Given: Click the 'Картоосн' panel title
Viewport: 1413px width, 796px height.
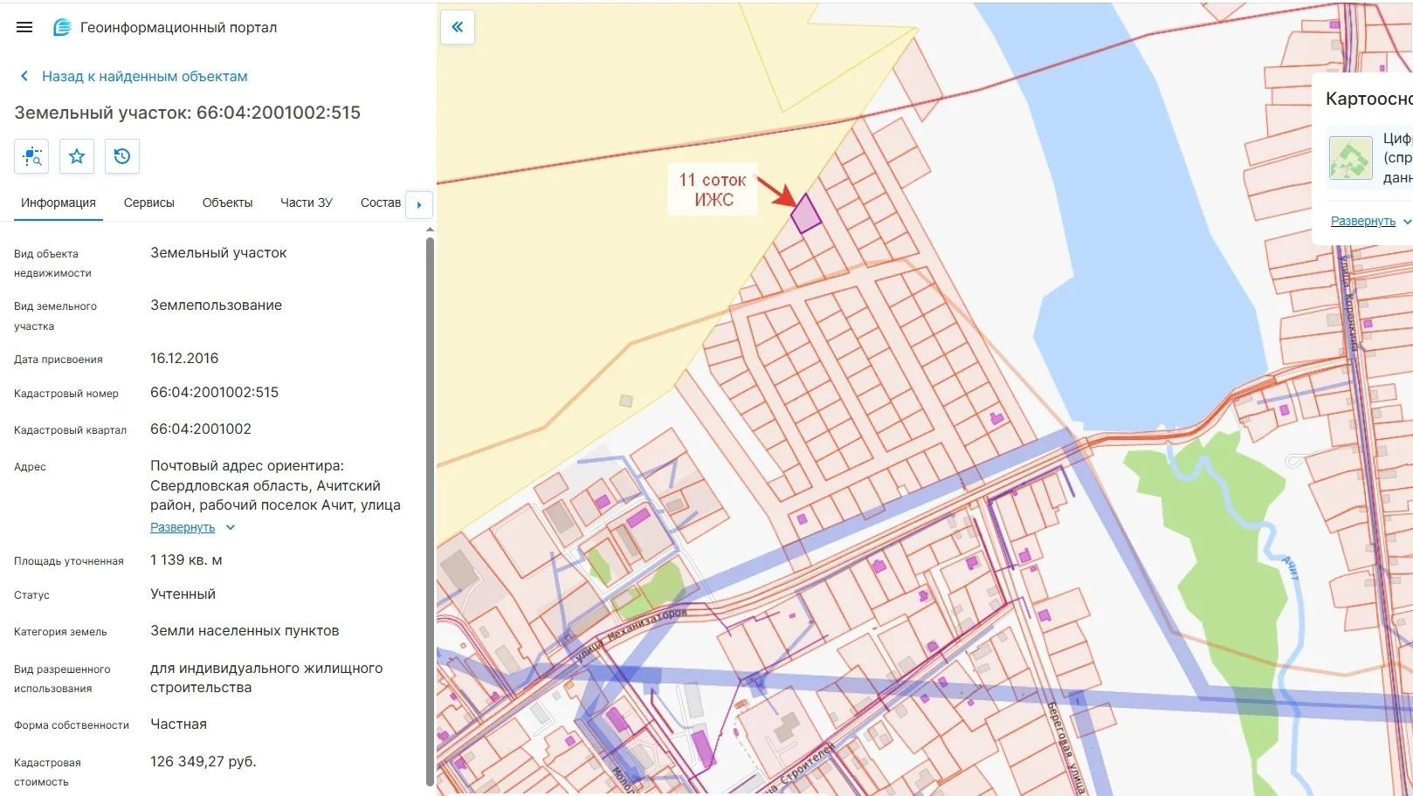Looking at the screenshot, I should pos(1368,99).
